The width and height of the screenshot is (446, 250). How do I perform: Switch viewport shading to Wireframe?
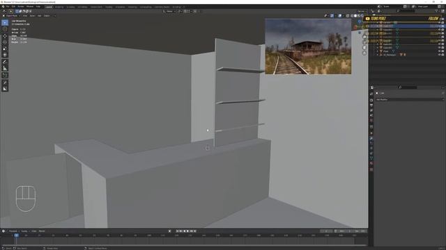352,16
